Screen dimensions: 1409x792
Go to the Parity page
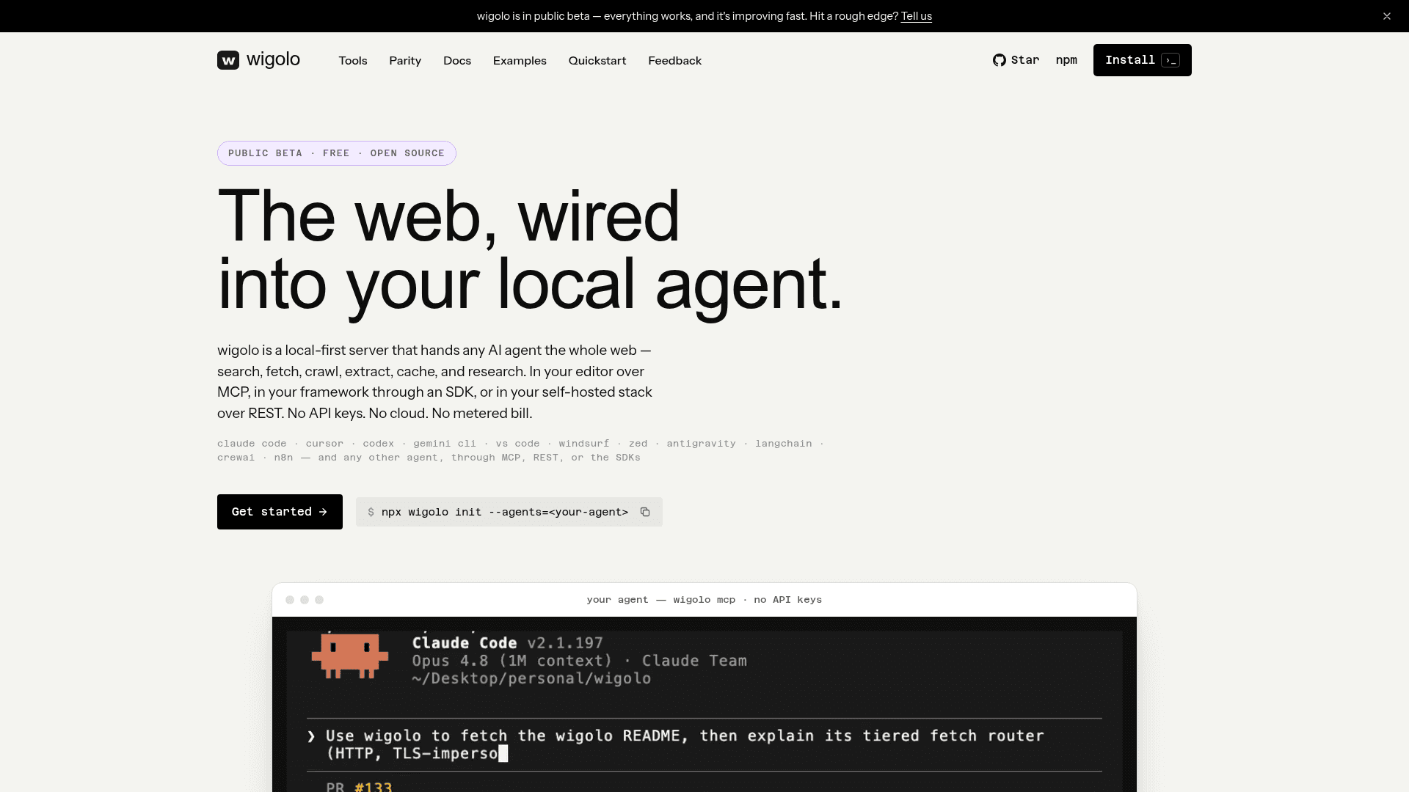(405, 61)
